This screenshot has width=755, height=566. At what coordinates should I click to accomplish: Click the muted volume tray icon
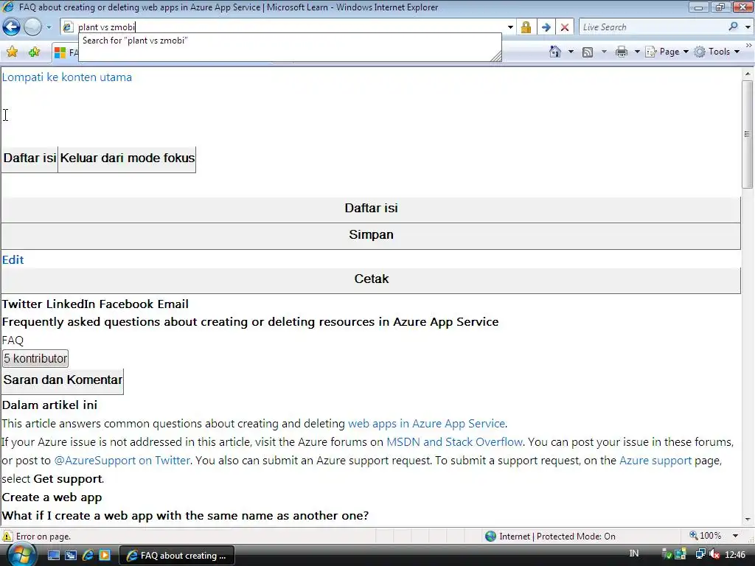tap(714, 554)
